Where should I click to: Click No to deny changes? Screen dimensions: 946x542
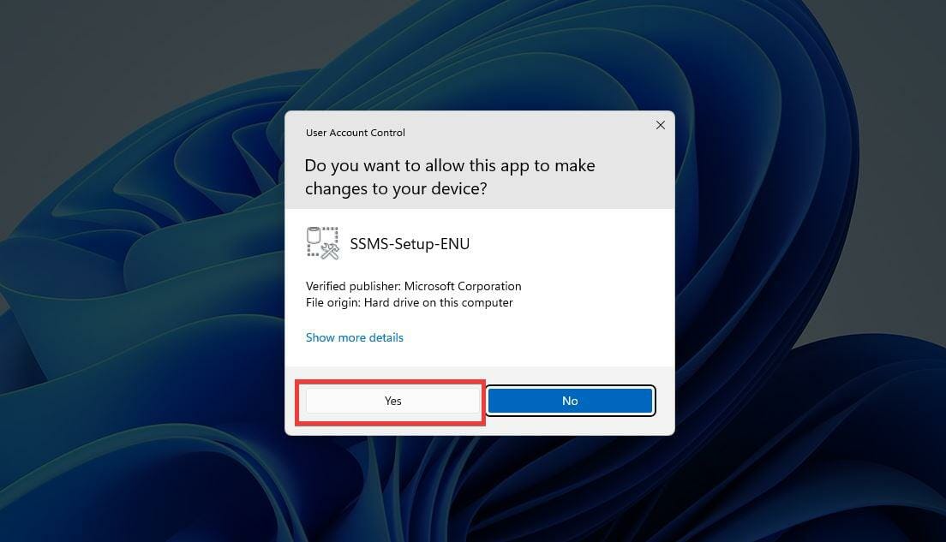(x=570, y=401)
